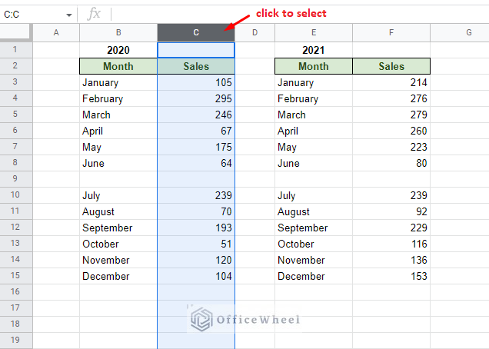Click the sales value 276
Image resolution: width=489 pixels, height=349 pixels.
pos(391,98)
